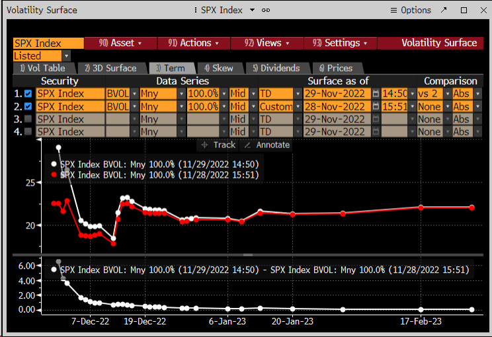Open calendar picker for row 1 date
The height and width of the screenshot is (337, 492).
376,93
